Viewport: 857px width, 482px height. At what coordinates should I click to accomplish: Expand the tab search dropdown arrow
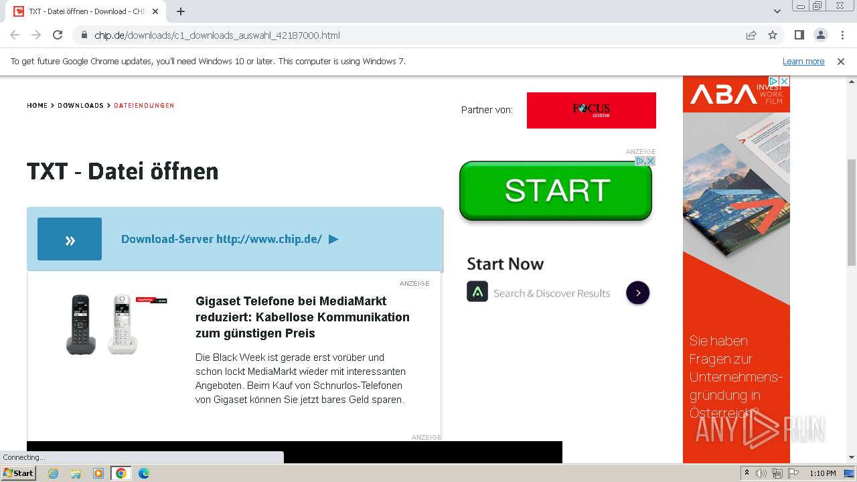[777, 11]
